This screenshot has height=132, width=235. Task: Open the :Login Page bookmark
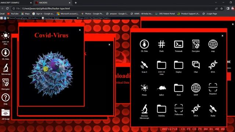pos(210,14)
